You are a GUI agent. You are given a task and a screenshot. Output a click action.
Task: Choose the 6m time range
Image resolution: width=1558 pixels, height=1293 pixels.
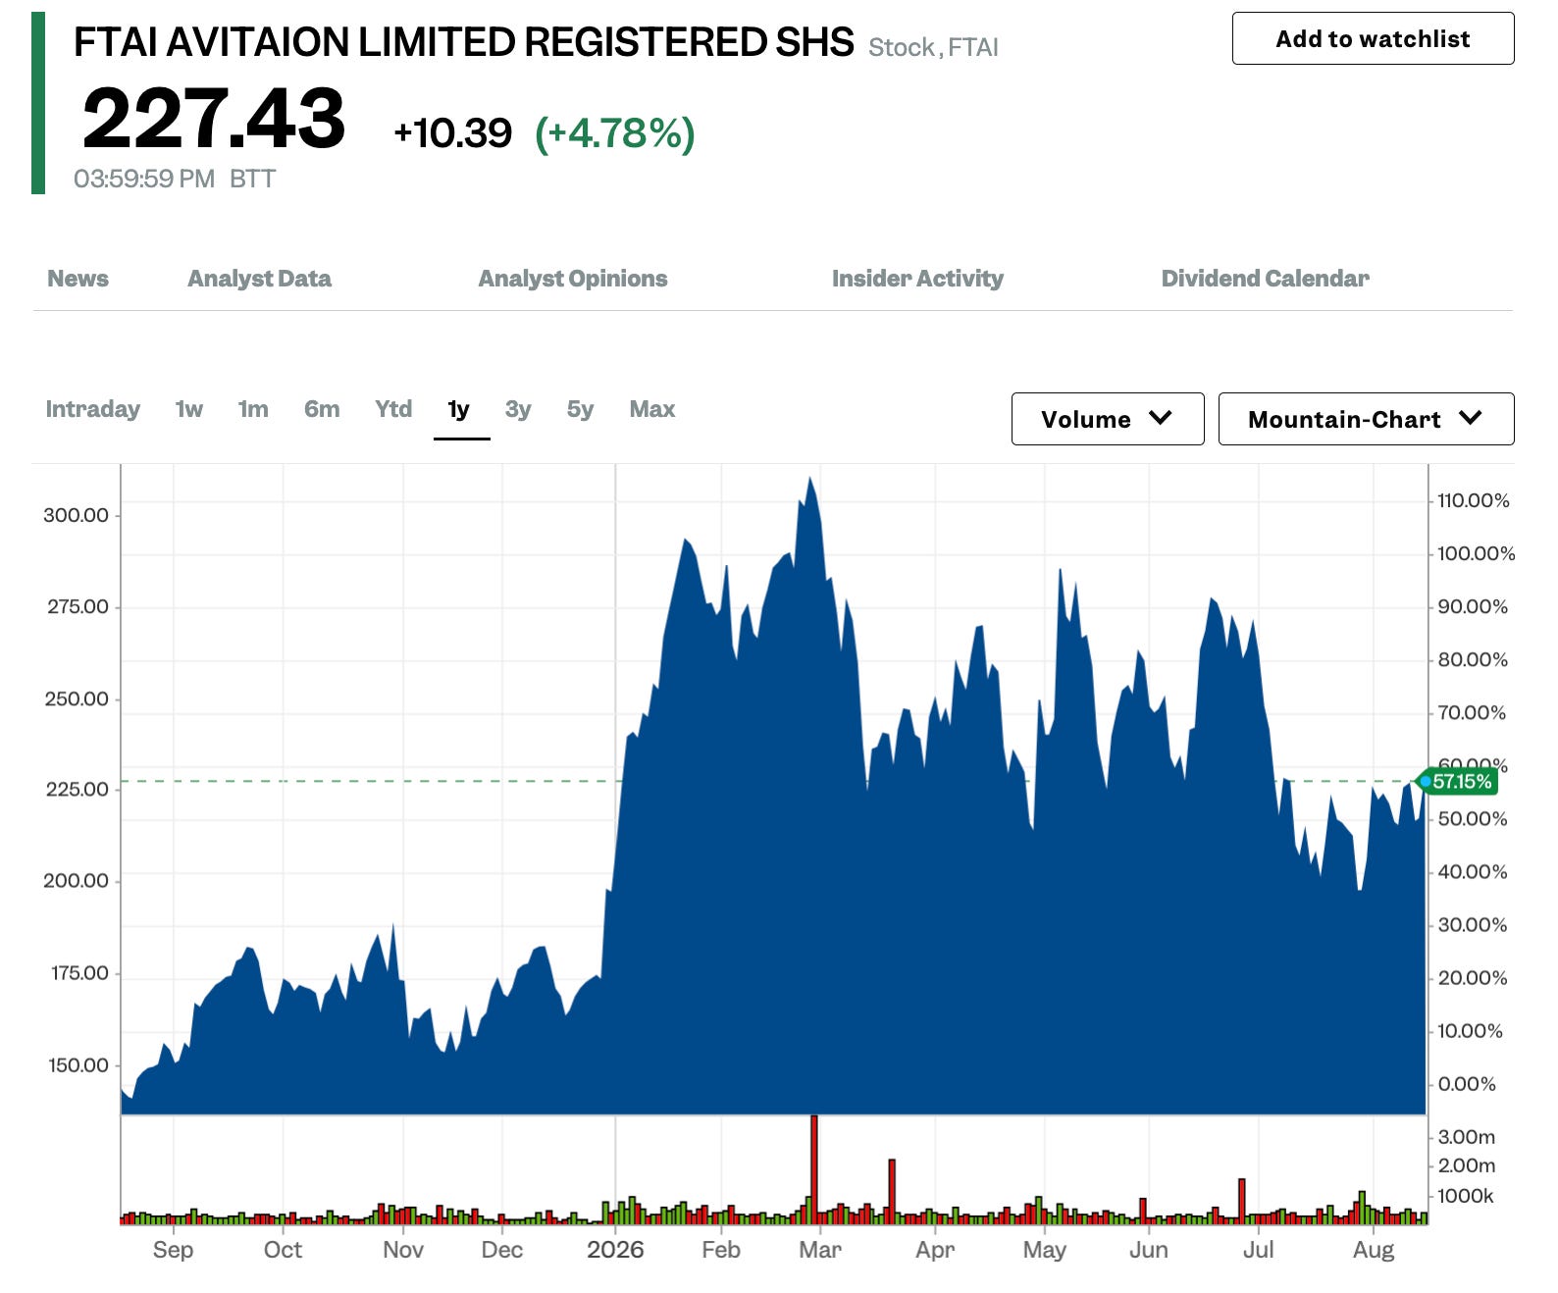coord(322,409)
